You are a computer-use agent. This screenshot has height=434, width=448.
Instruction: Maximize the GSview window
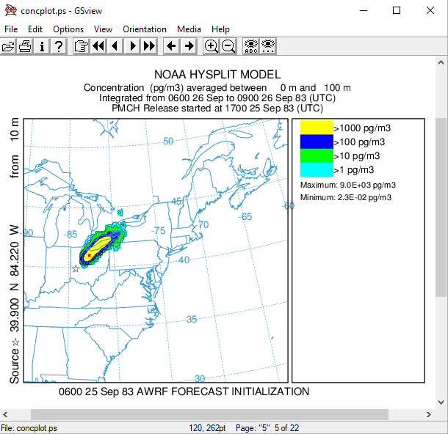pos(397,10)
